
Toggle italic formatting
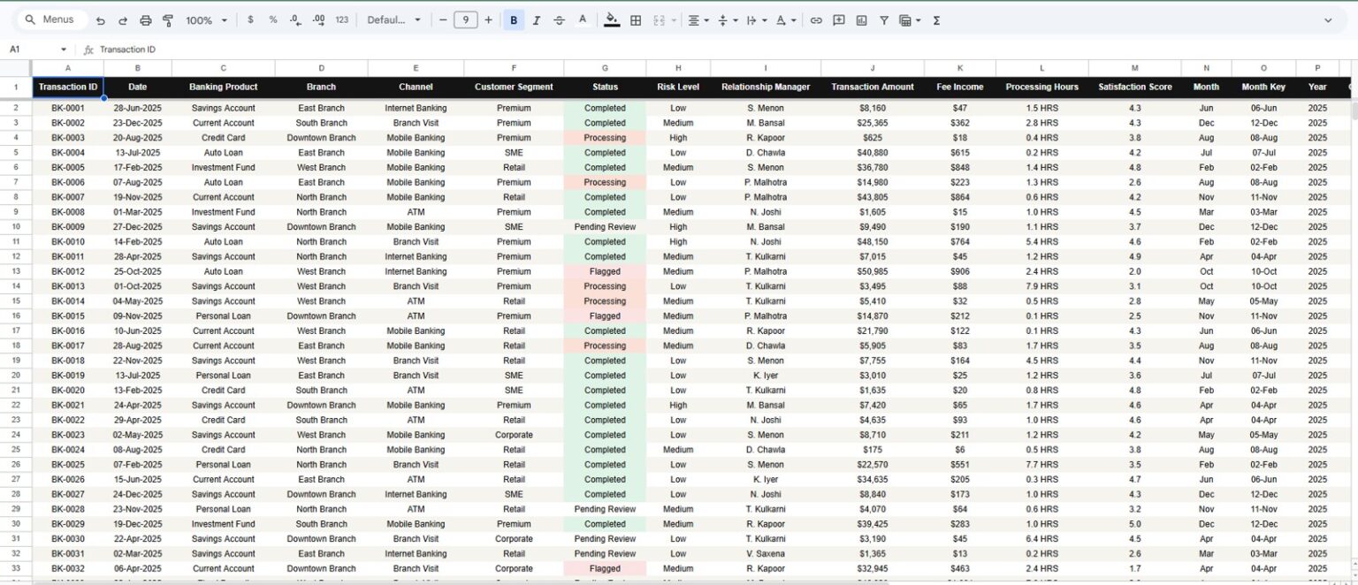[536, 20]
